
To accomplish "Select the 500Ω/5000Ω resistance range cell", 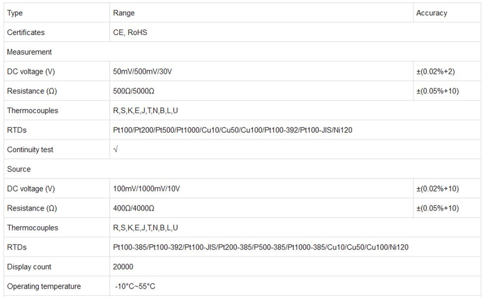I will [x=261, y=91].
